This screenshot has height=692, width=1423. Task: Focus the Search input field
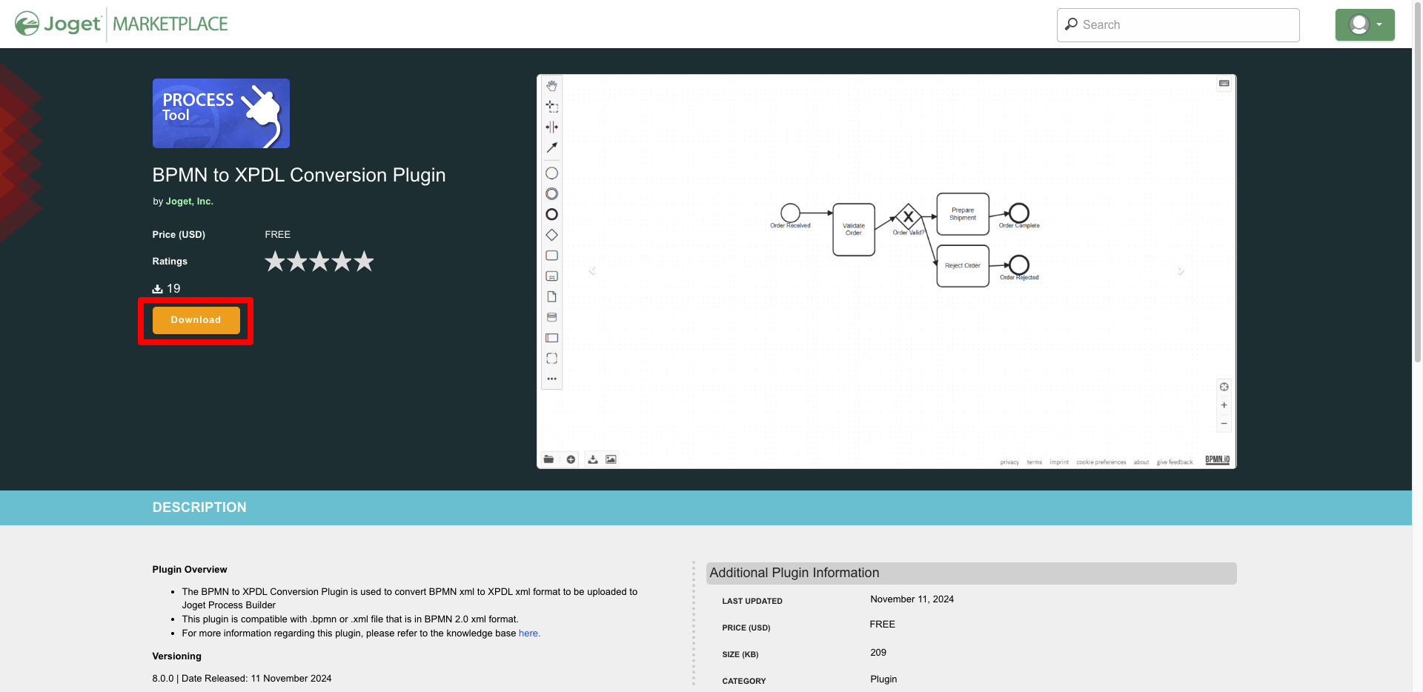tap(1178, 25)
